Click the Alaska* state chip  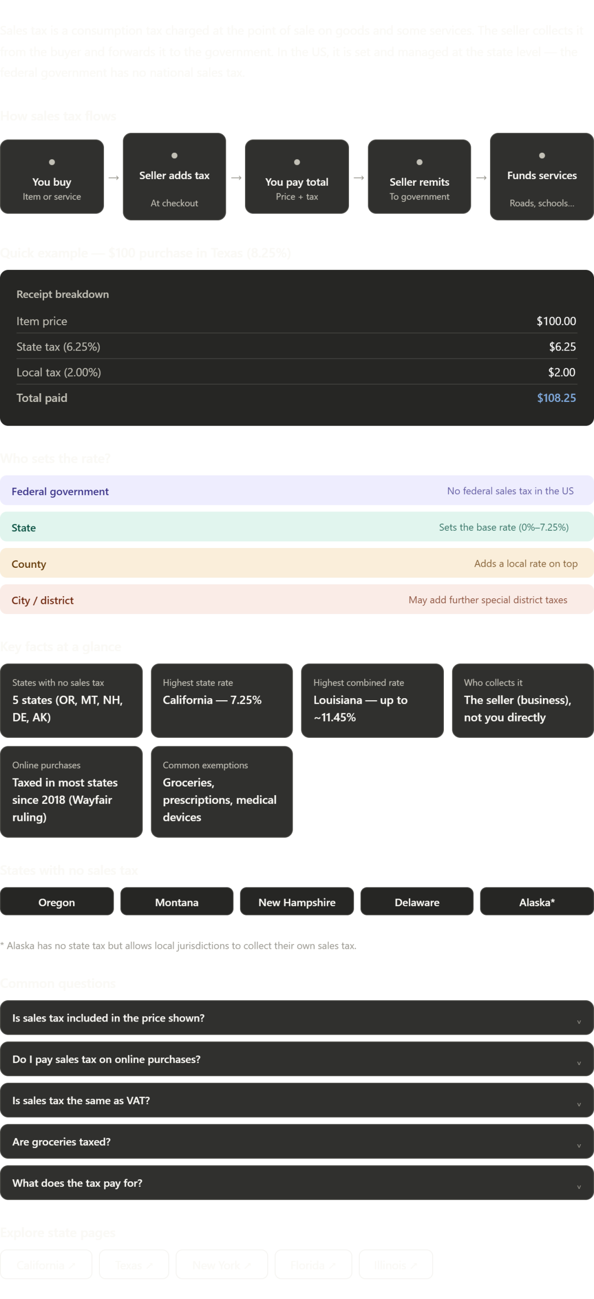[537, 902]
